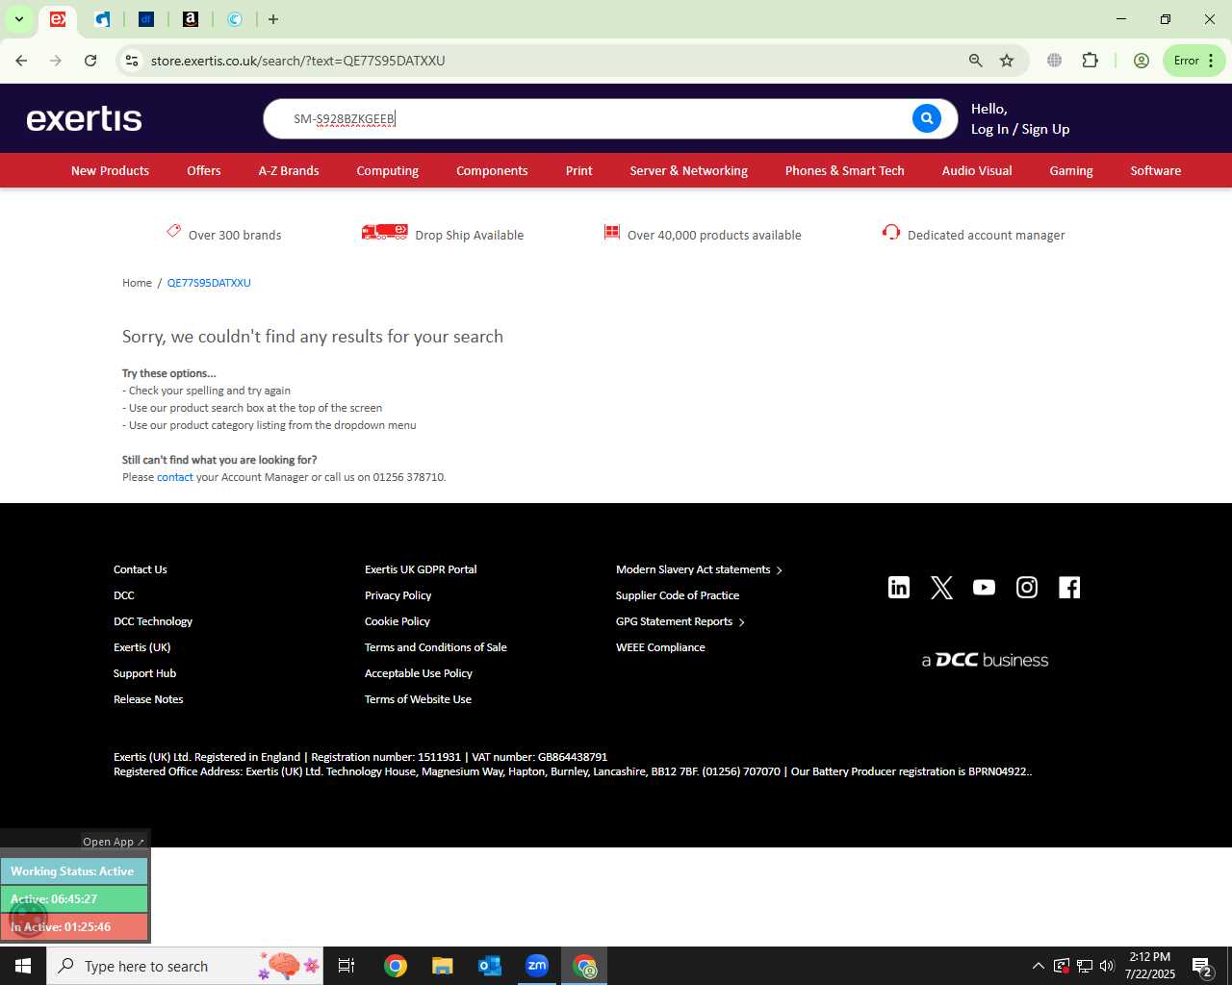The image size is (1232, 985).
Task: Click the blue search magnifier button
Action: tap(926, 118)
